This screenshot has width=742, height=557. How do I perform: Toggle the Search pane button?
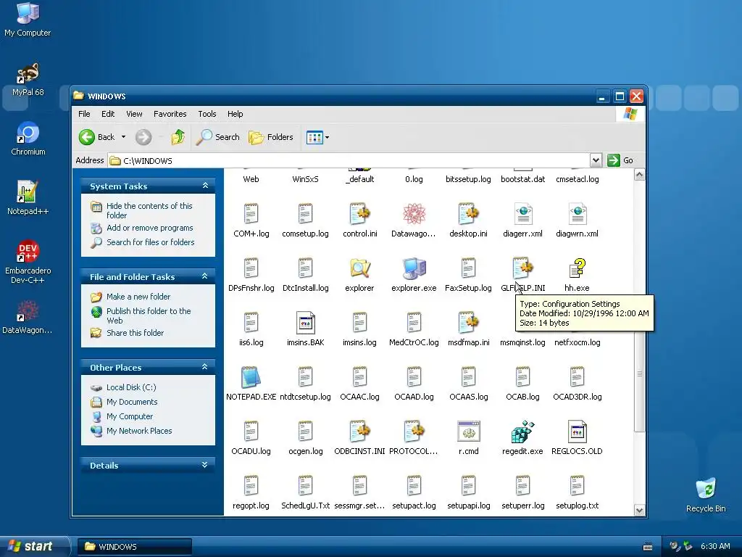coord(218,137)
